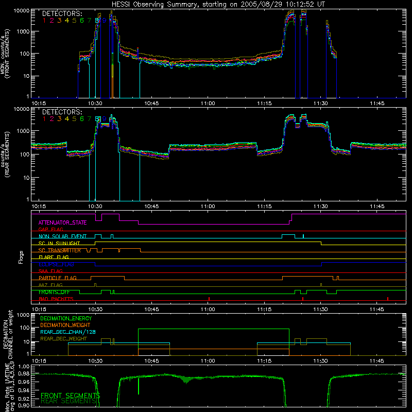Select green detector 6 in front segments legend

[82, 21]
